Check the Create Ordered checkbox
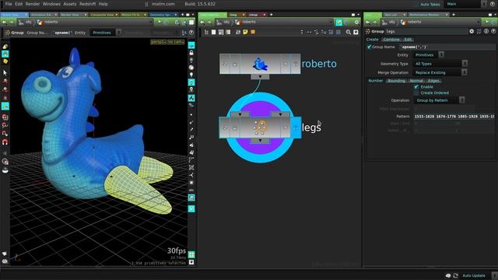Viewport: 498px width, 280px height. (x=416, y=93)
